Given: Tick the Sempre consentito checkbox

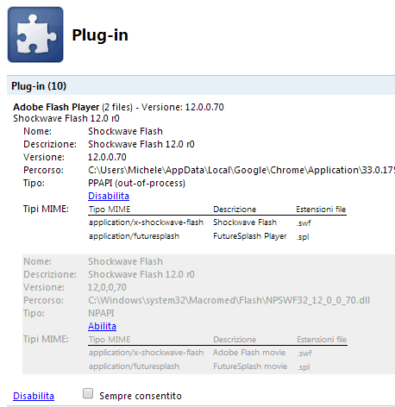Looking at the screenshot, I should click(x=88, y=393).
